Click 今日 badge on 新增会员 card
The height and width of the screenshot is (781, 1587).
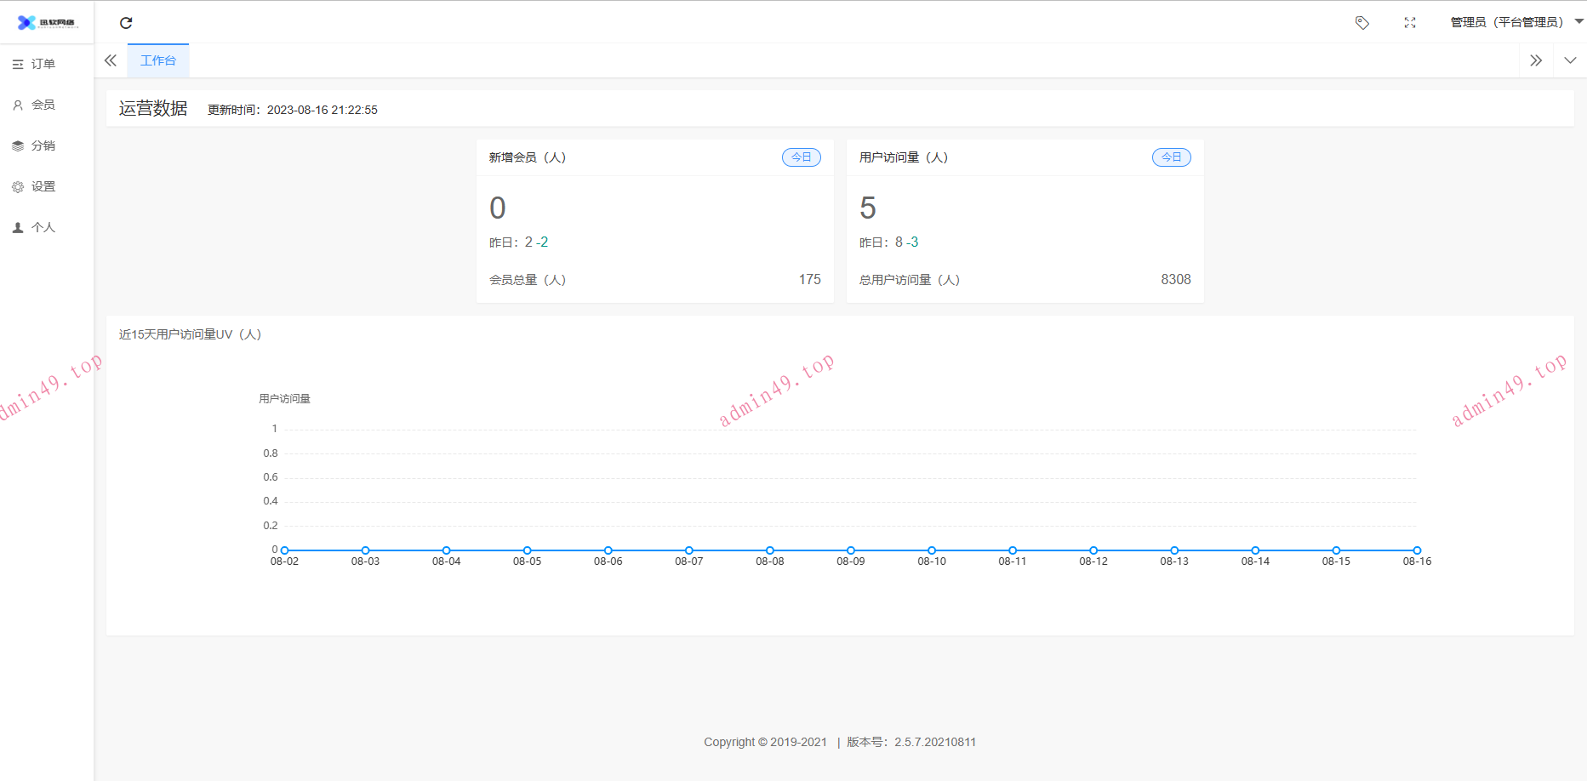pyautogui.click(x=801, y=157)
